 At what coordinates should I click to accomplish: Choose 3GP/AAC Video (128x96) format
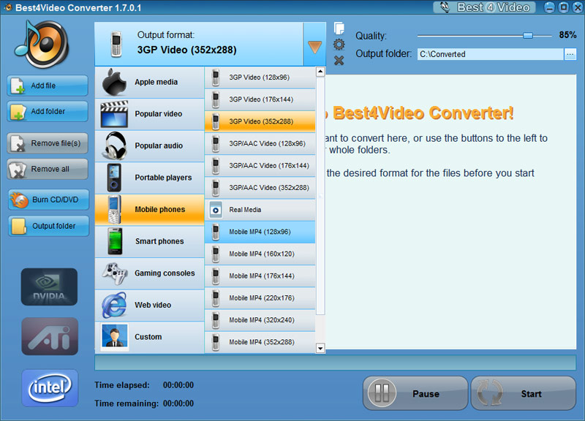[260, 143]
